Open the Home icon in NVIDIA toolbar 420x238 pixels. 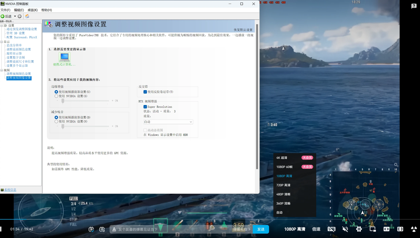27,16
